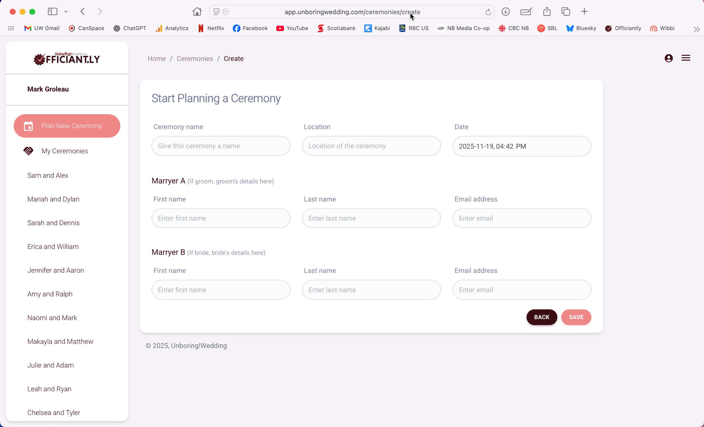Toggle the Safari sidebar icon

coord(52,12)
